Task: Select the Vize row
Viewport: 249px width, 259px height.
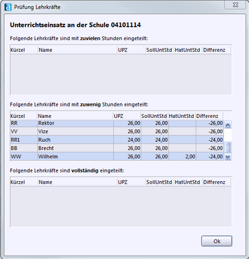Action: (x=117, y=131)
